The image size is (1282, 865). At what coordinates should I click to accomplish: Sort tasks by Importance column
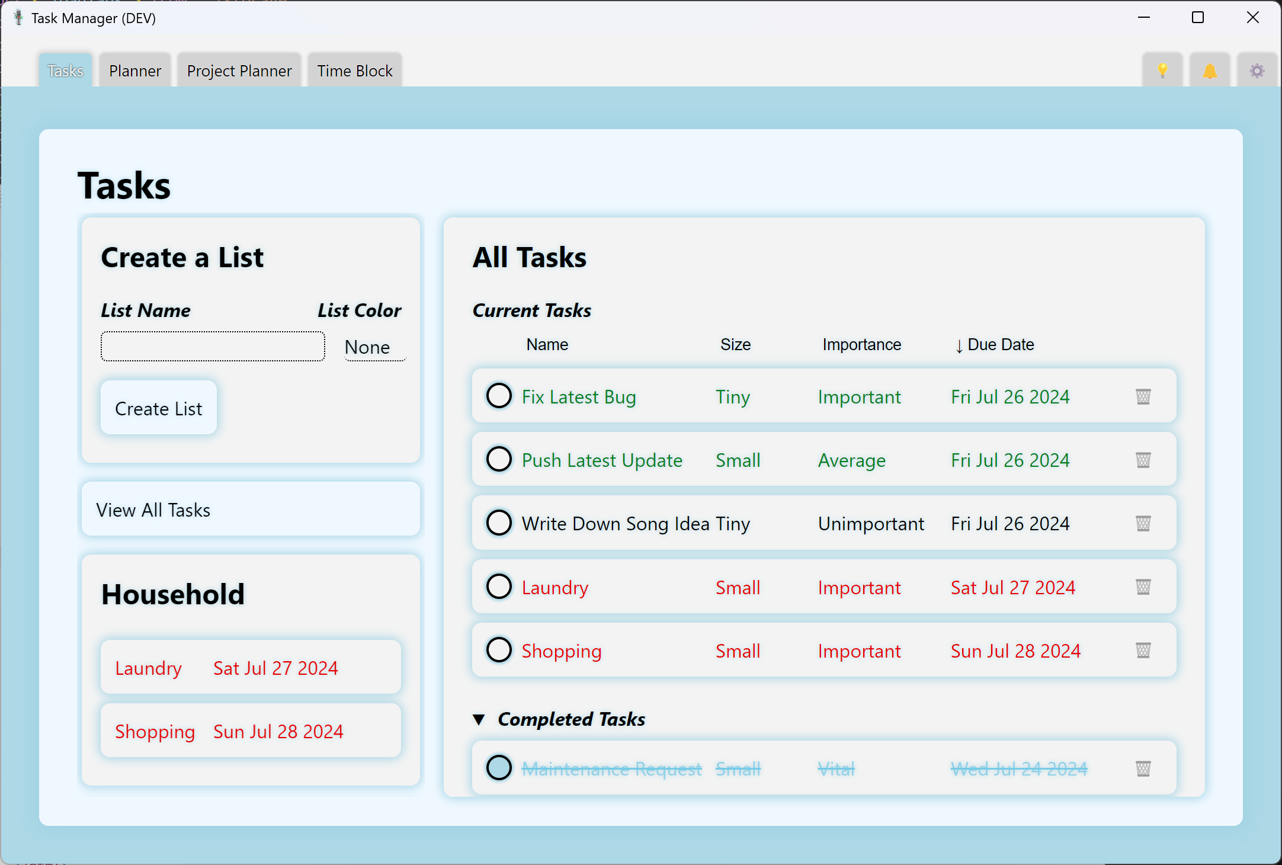tap(861, 345)
